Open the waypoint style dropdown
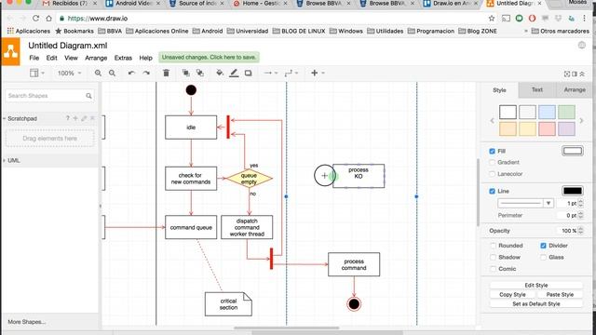The height and width of the screenshot is (335, 596). click(x=291, y=73)
